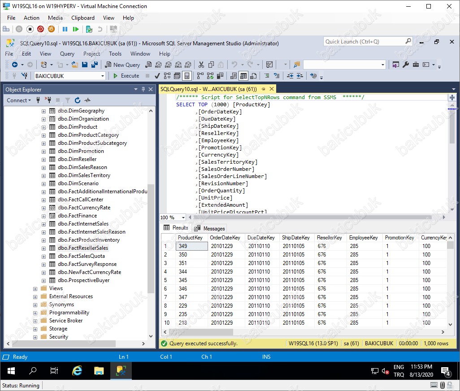460x391 pixels.
Task: Click the Open File folder icon
Action: [75, 65]
